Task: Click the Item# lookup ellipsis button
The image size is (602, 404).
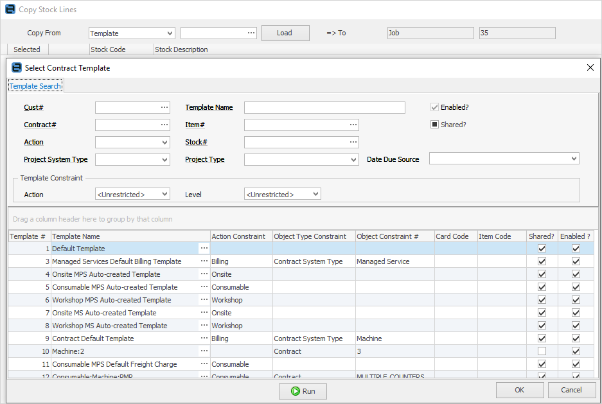Action: (x=353, y=125)
